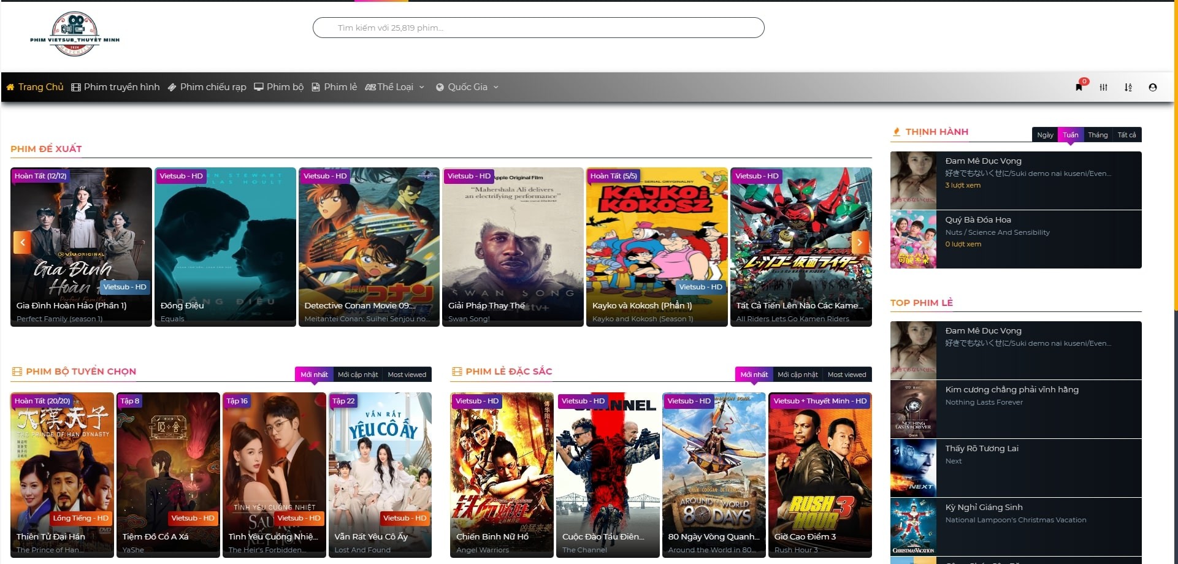Select the Tuần tab in Thịnh Hành
The height and width of the screenshot is (564, 1178).
click(1071, 135)
